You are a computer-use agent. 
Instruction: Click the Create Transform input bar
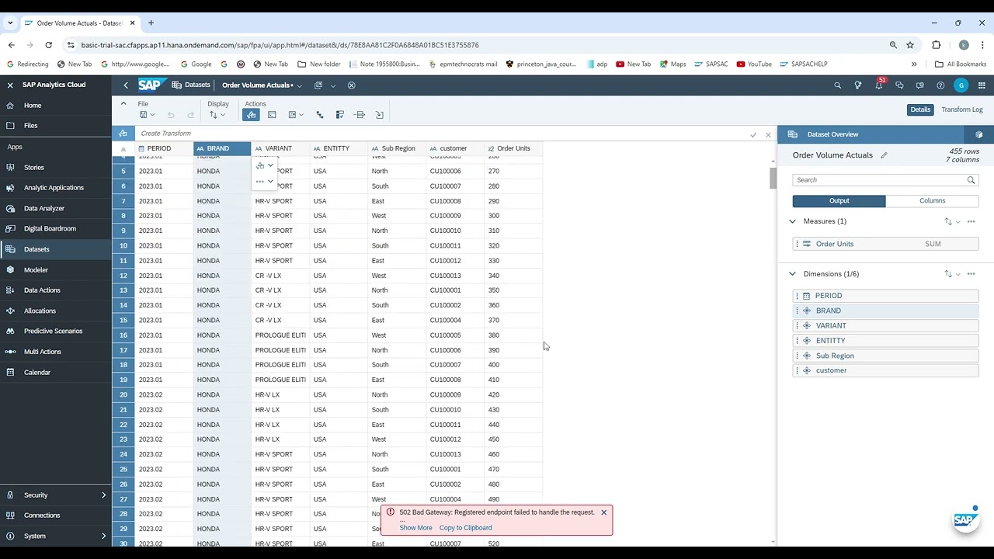pyautogui.click(x=441, y=134)
